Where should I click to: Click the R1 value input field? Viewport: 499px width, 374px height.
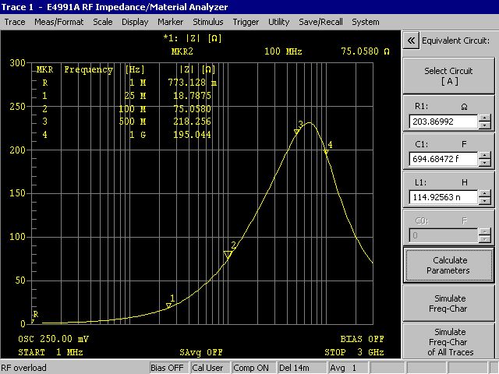[x=444, y=122]
